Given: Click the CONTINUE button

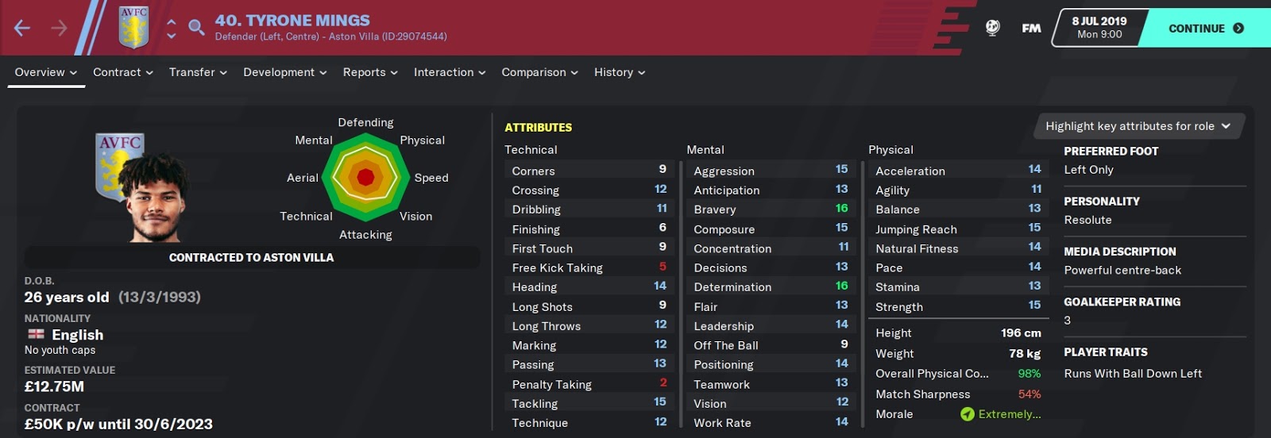Looking at the screenshot, I should (1205, 29).
